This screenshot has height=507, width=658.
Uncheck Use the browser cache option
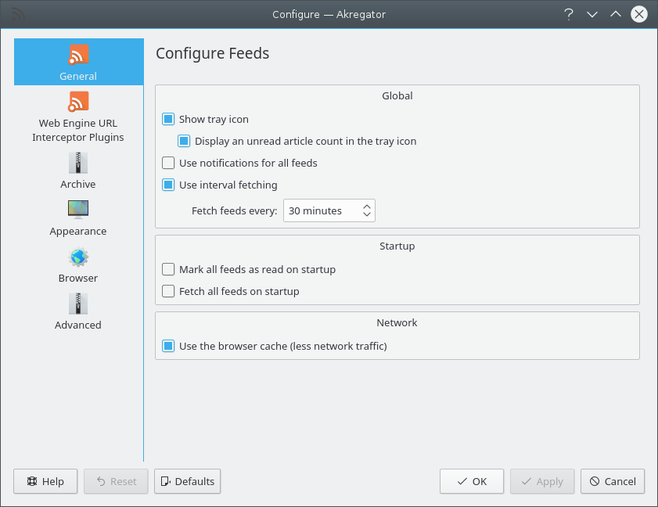pyautogui.click(x=168, y=347)
